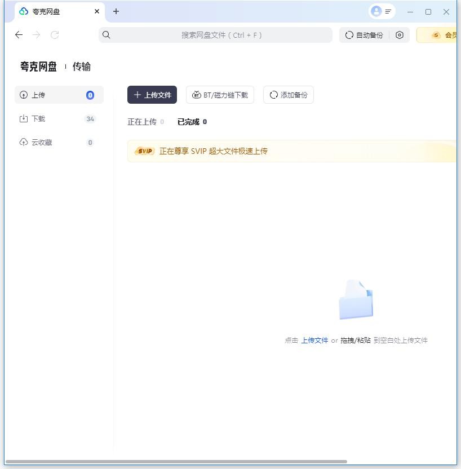Viewport: 461px width, 469px height.
Task: Open BT/磁力链下载
Action: 220,95
